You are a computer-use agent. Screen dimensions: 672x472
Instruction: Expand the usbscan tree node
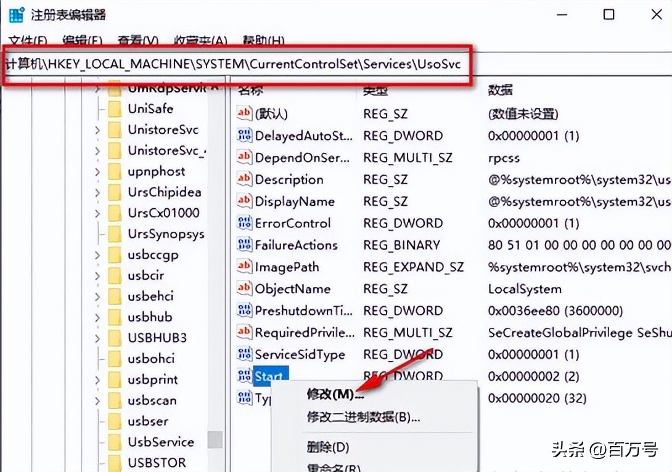(x=97, y=401)
